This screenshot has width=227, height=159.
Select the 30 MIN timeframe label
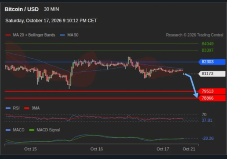point(51,9)
